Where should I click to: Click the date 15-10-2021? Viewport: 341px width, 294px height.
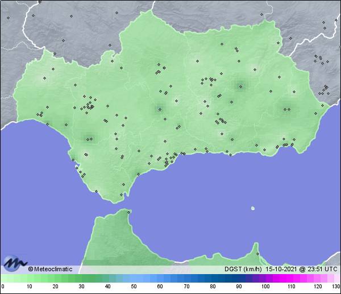pyautogui.click(x=281, y=269)
